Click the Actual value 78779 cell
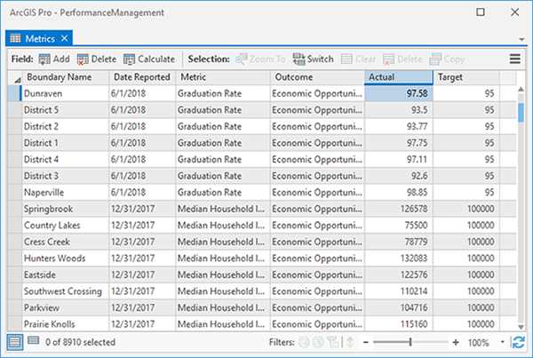Screen dimensions: 533x358 pos(398,242)
